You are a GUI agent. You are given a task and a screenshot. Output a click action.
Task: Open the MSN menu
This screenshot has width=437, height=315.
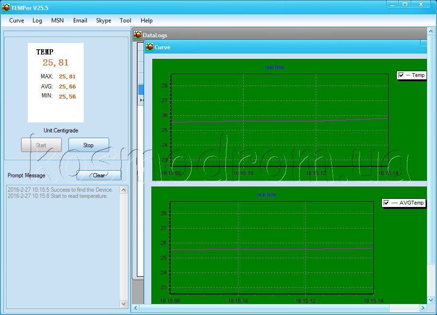tap(57, 21)
